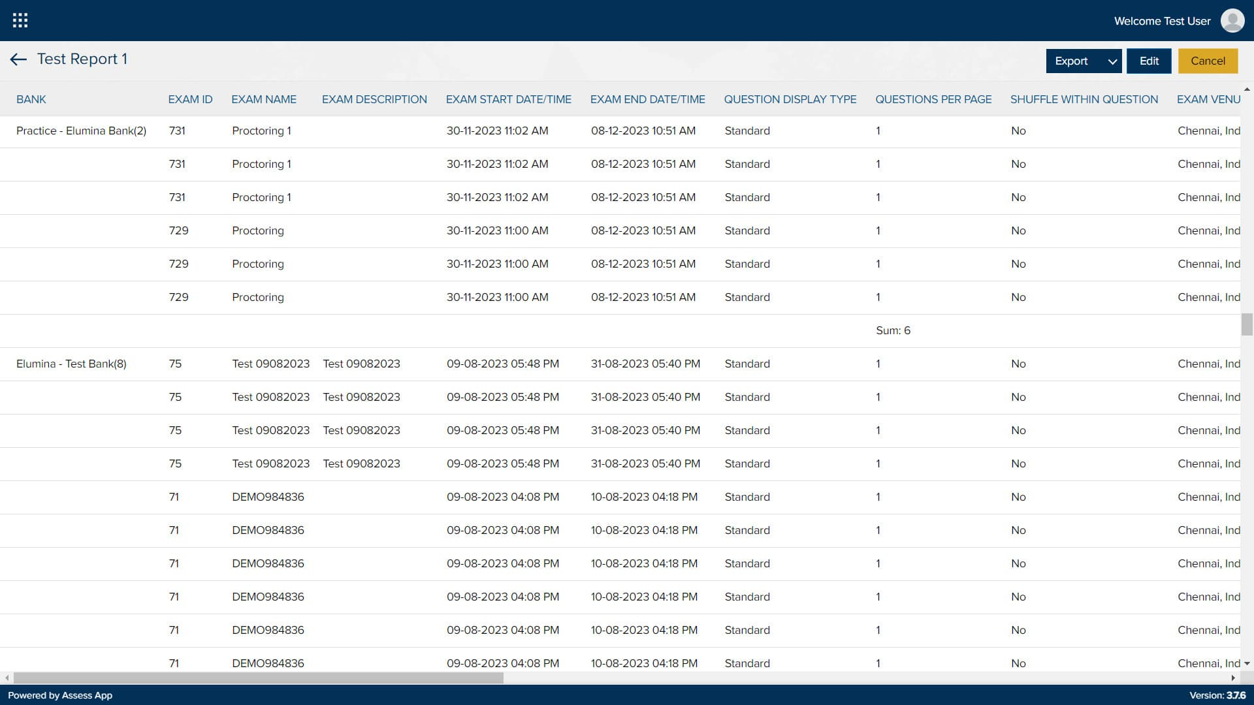The image size is (1254, 705).
Task: Click the Edit button
Action: pos(1148,61)
